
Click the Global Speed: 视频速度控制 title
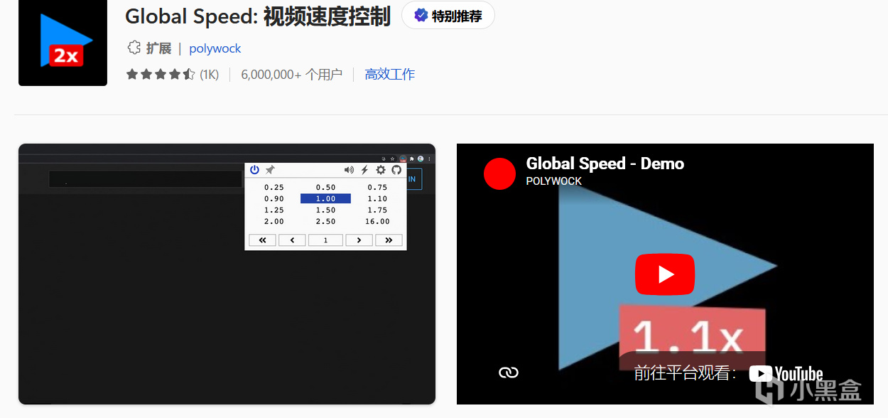click(258, 16)
